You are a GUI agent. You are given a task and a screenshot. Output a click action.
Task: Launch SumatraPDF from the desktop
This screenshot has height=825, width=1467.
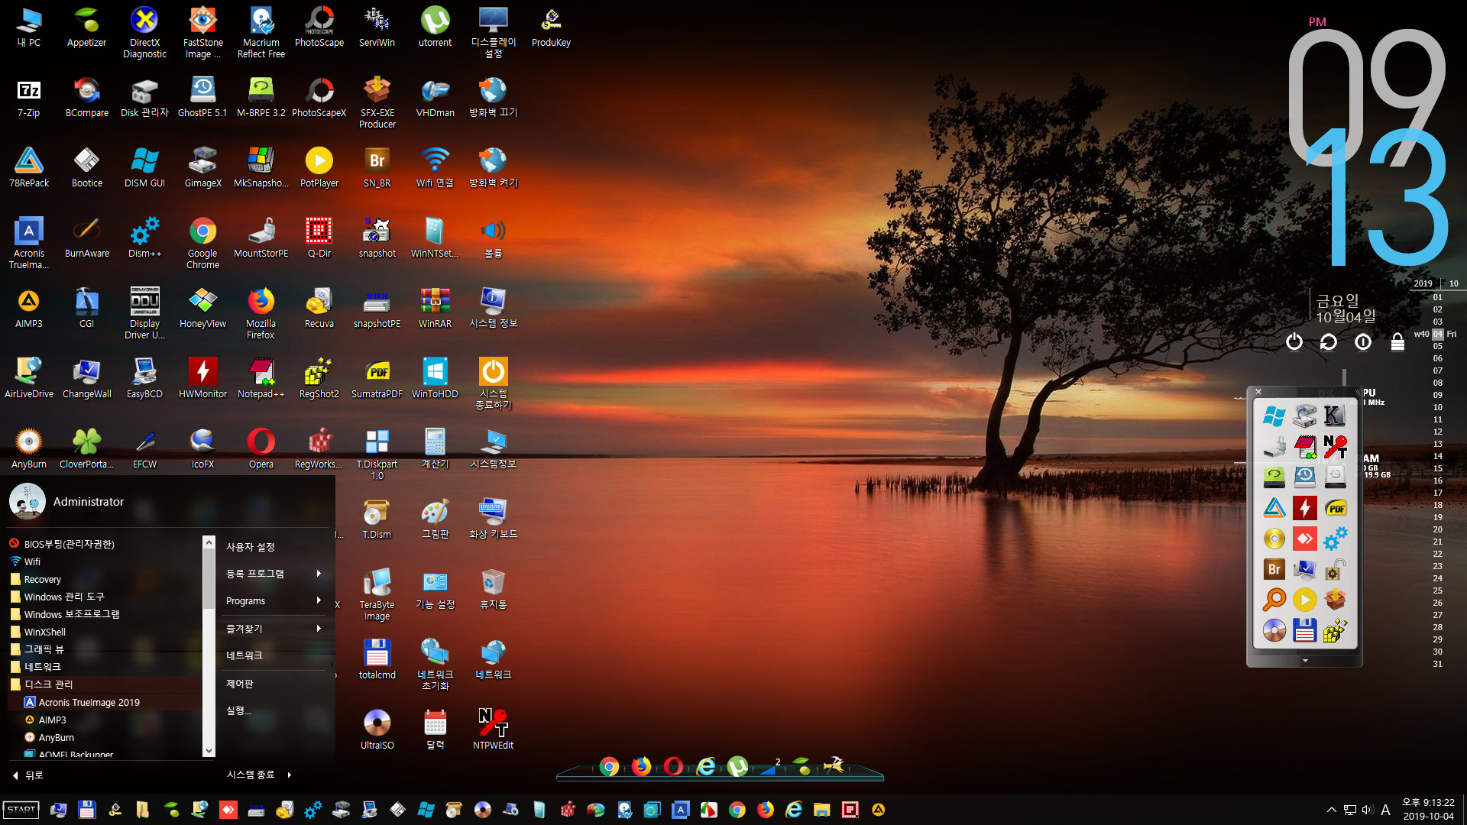pyautogui.click(x=377, y=379)
